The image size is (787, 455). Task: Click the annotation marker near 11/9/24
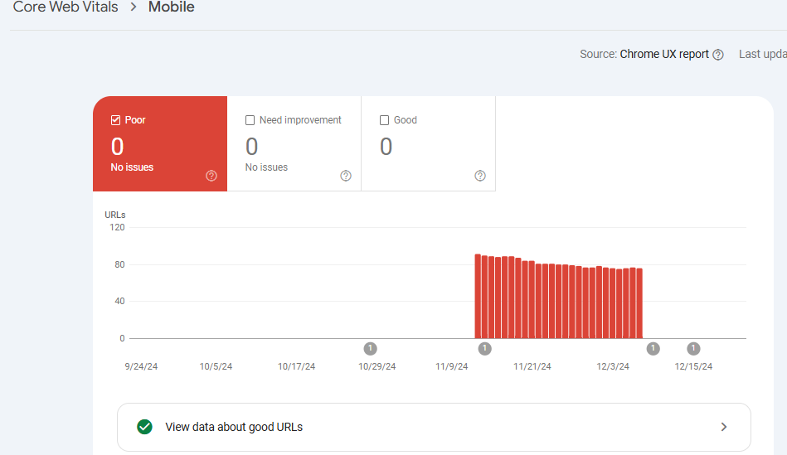tap(485, 348)
